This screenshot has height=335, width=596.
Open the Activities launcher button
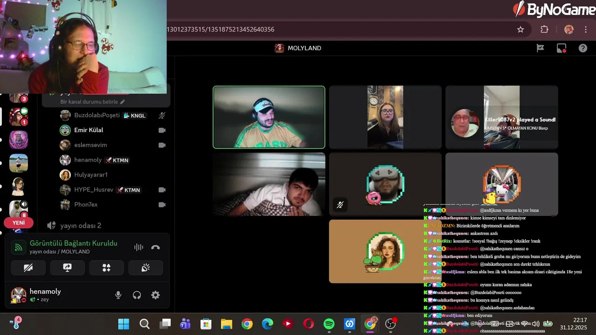point(107,268)
